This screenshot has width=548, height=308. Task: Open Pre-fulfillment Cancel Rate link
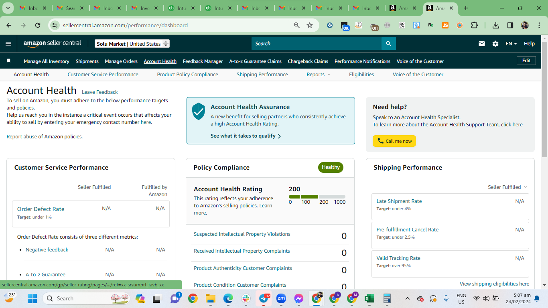coord(408,230)
